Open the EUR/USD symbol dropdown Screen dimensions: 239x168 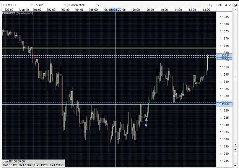click(18, 5)
